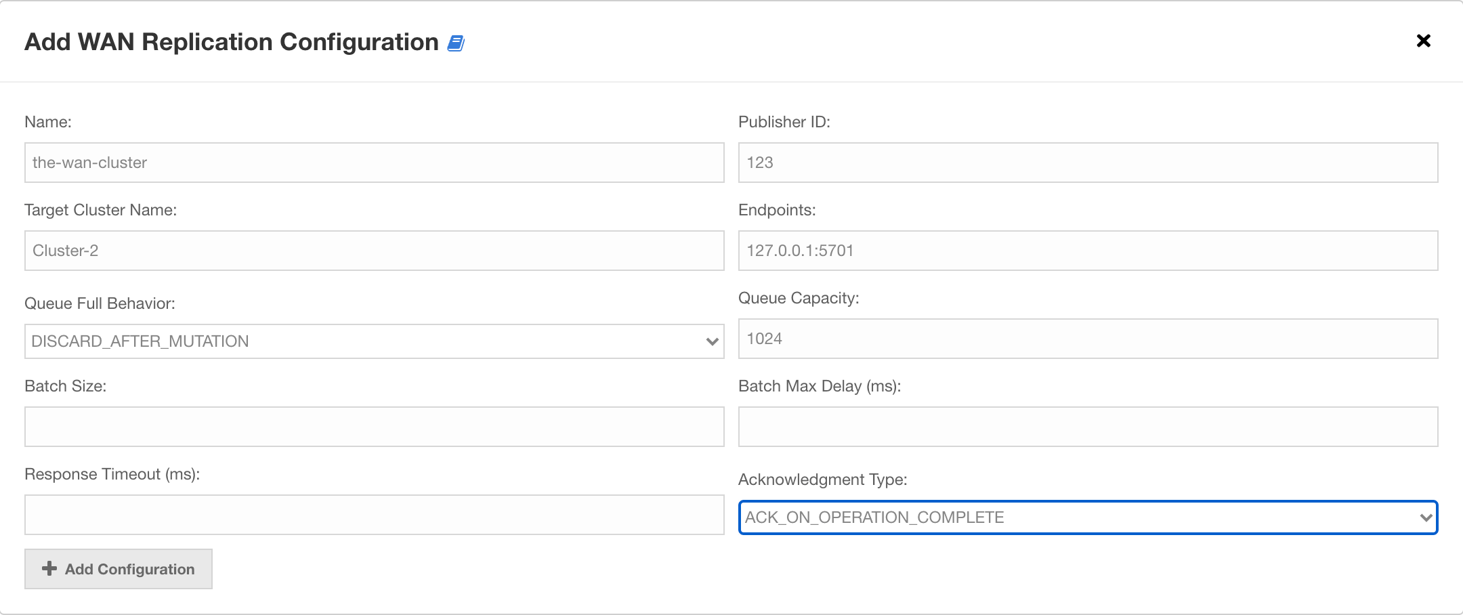Click the Name input field
Viewport: 1463px width, 615px height.
click(x=374, y=163)
